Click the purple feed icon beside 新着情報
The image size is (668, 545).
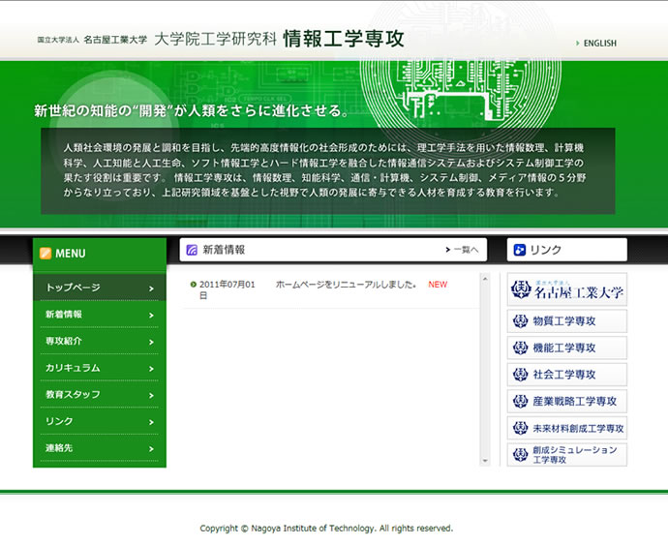(x=192, y=250)
